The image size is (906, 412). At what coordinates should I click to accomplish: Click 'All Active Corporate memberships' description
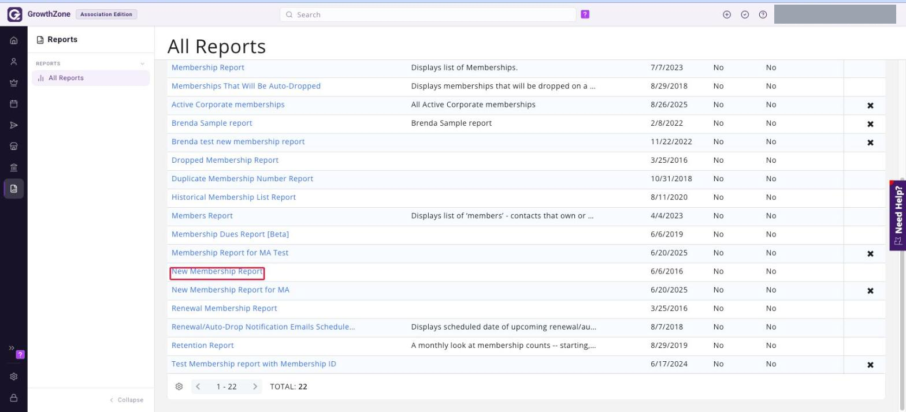[473, 104]
